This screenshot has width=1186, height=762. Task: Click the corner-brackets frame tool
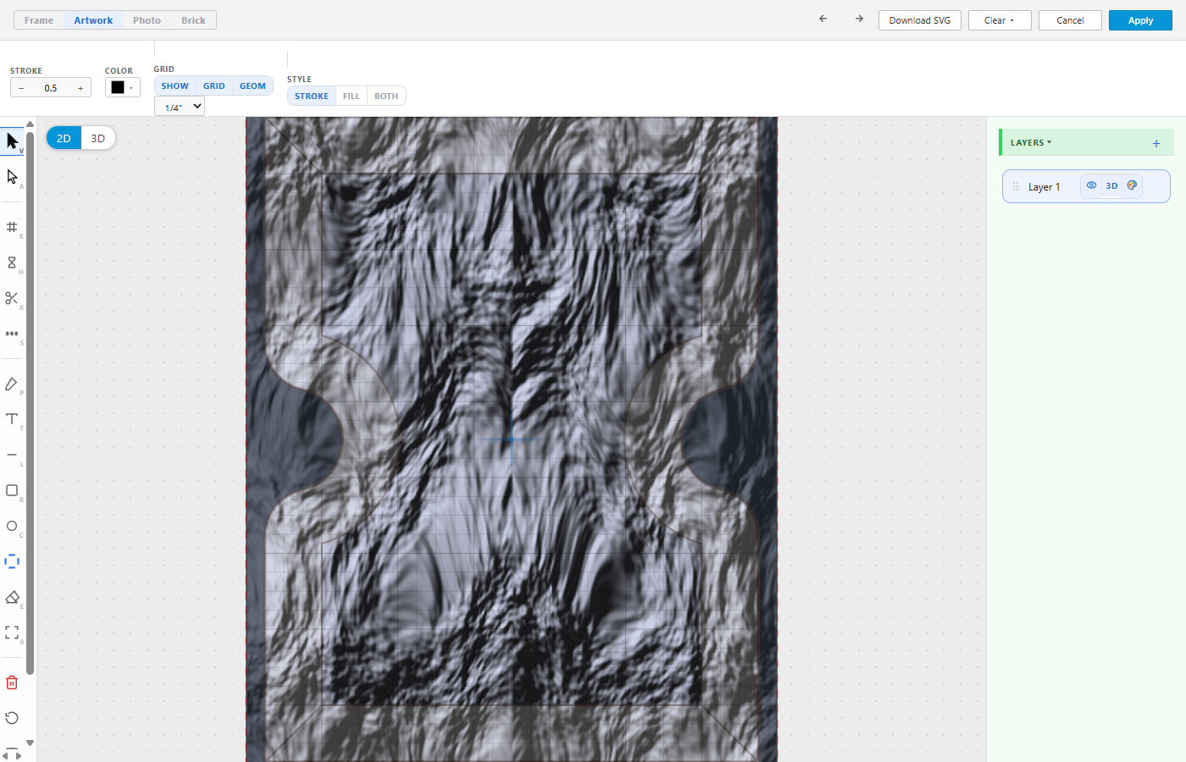[x=12, y=632]
